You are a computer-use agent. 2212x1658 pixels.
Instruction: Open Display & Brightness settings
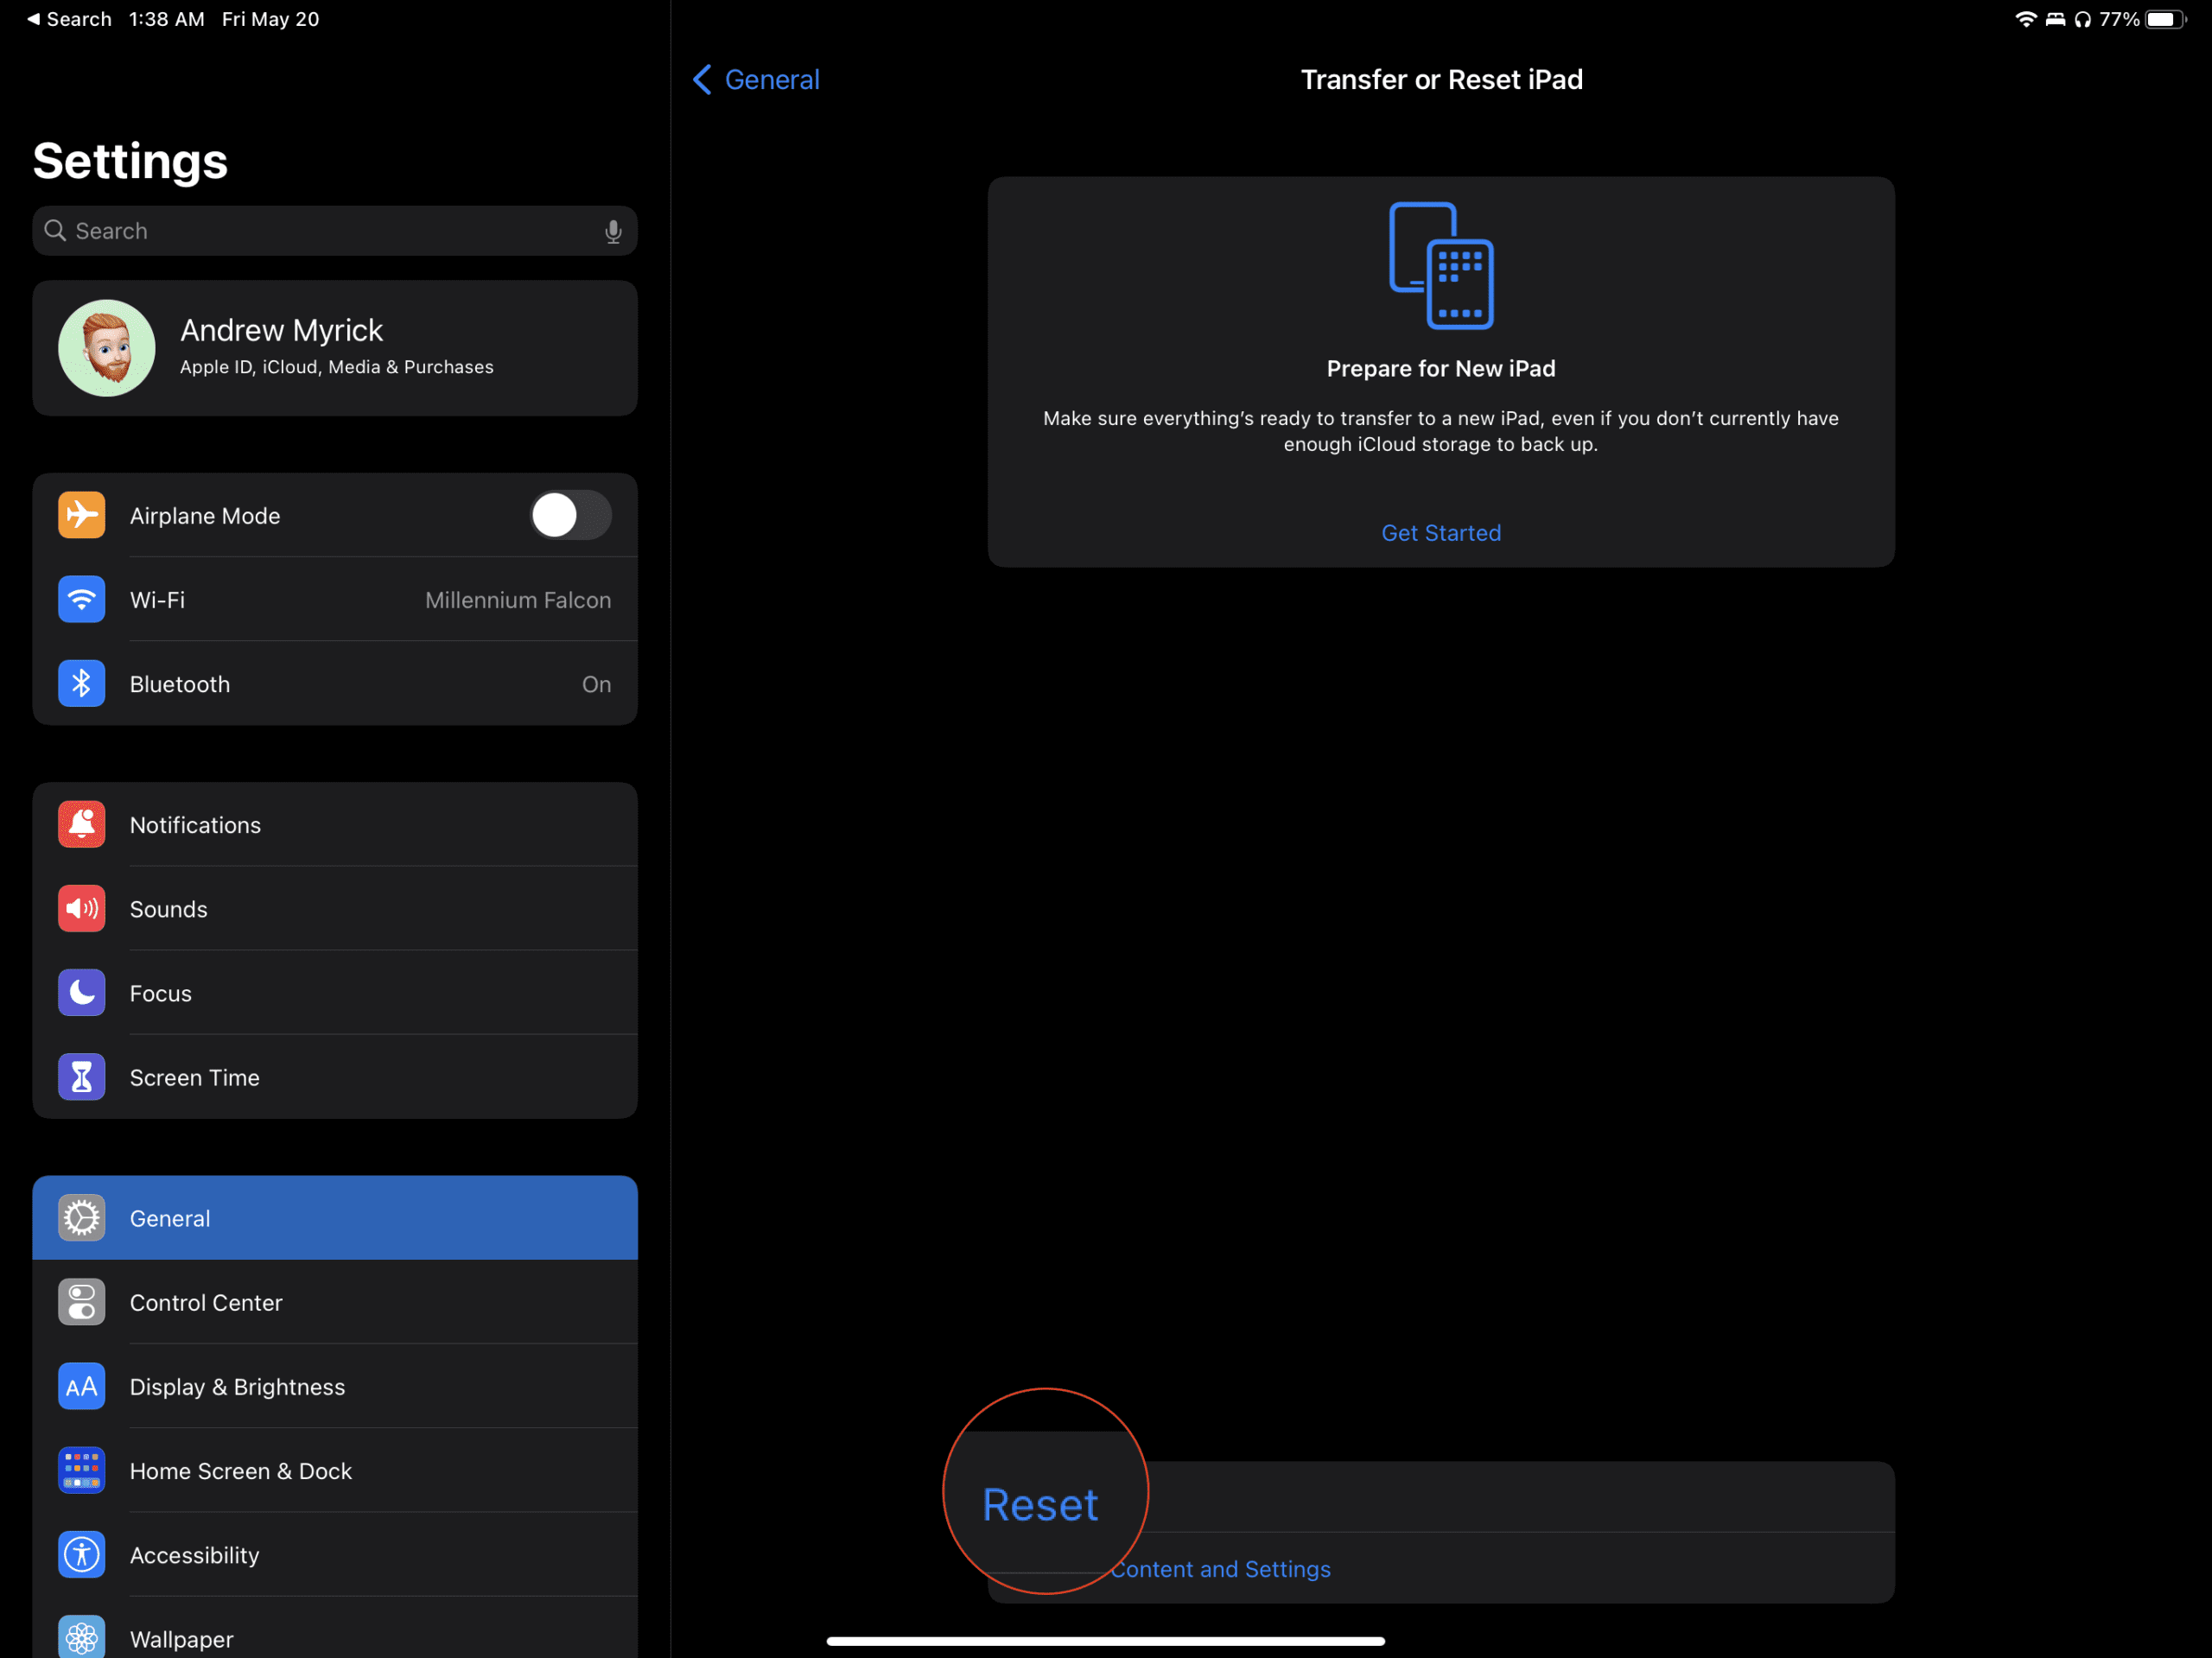(335, 1386)
